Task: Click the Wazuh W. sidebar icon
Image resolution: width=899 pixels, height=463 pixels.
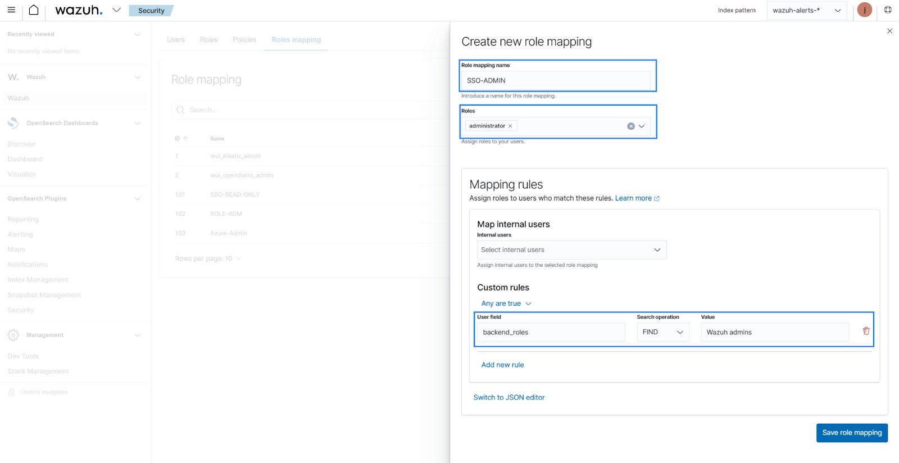Action: coord(13,77)
